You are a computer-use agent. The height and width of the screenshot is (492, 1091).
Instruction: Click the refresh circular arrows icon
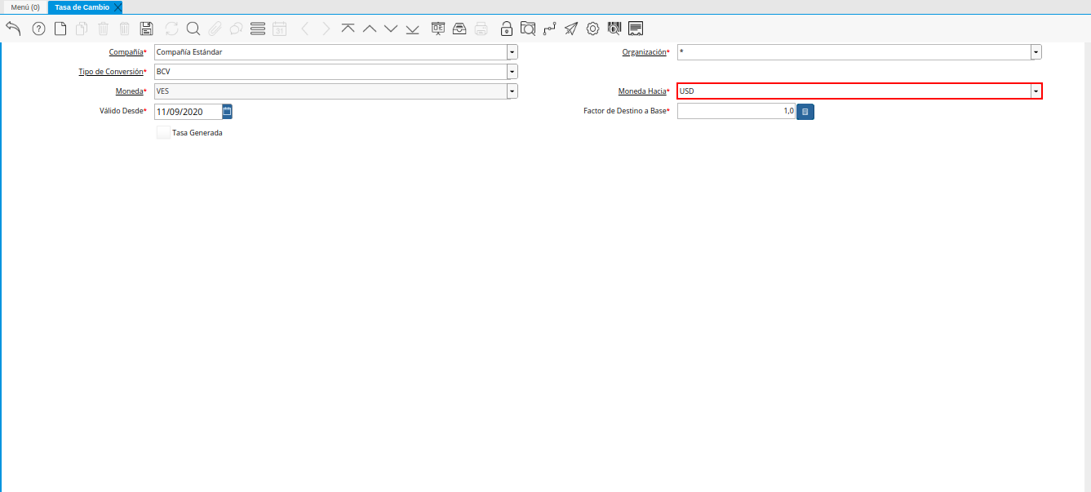pyautogui.click(x=171, y=29)
